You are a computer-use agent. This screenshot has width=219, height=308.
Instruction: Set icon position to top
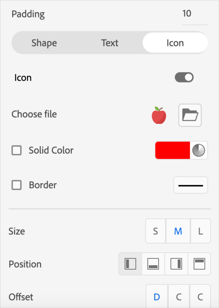[199, 264]
